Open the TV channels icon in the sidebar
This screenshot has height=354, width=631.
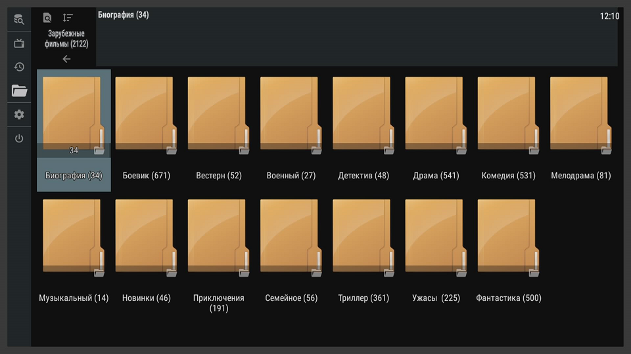(19, 43)
